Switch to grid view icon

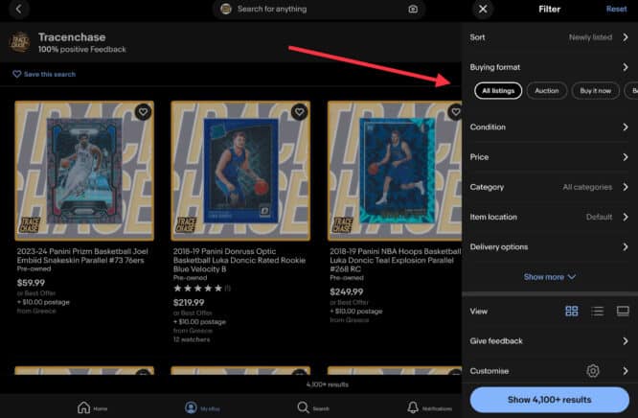(571, 312)
